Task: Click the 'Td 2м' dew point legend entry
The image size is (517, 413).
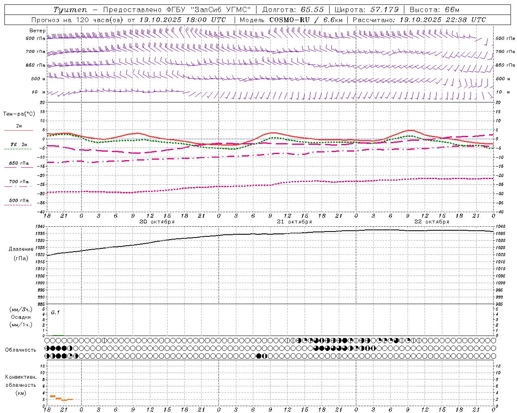Action: coord(19,144)
